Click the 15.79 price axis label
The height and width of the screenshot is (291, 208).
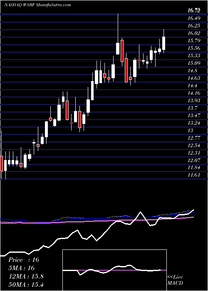click(x=194, y=41)
